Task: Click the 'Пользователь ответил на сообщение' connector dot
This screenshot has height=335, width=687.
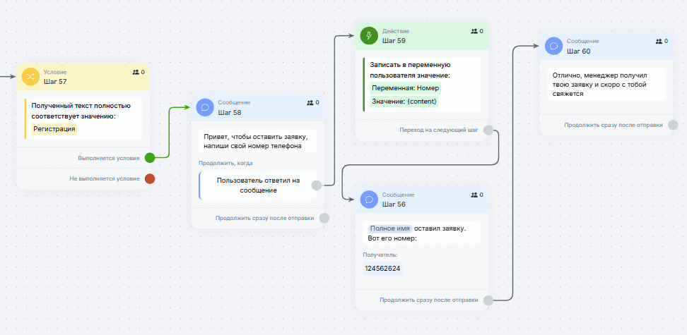Action: point(317,185)
